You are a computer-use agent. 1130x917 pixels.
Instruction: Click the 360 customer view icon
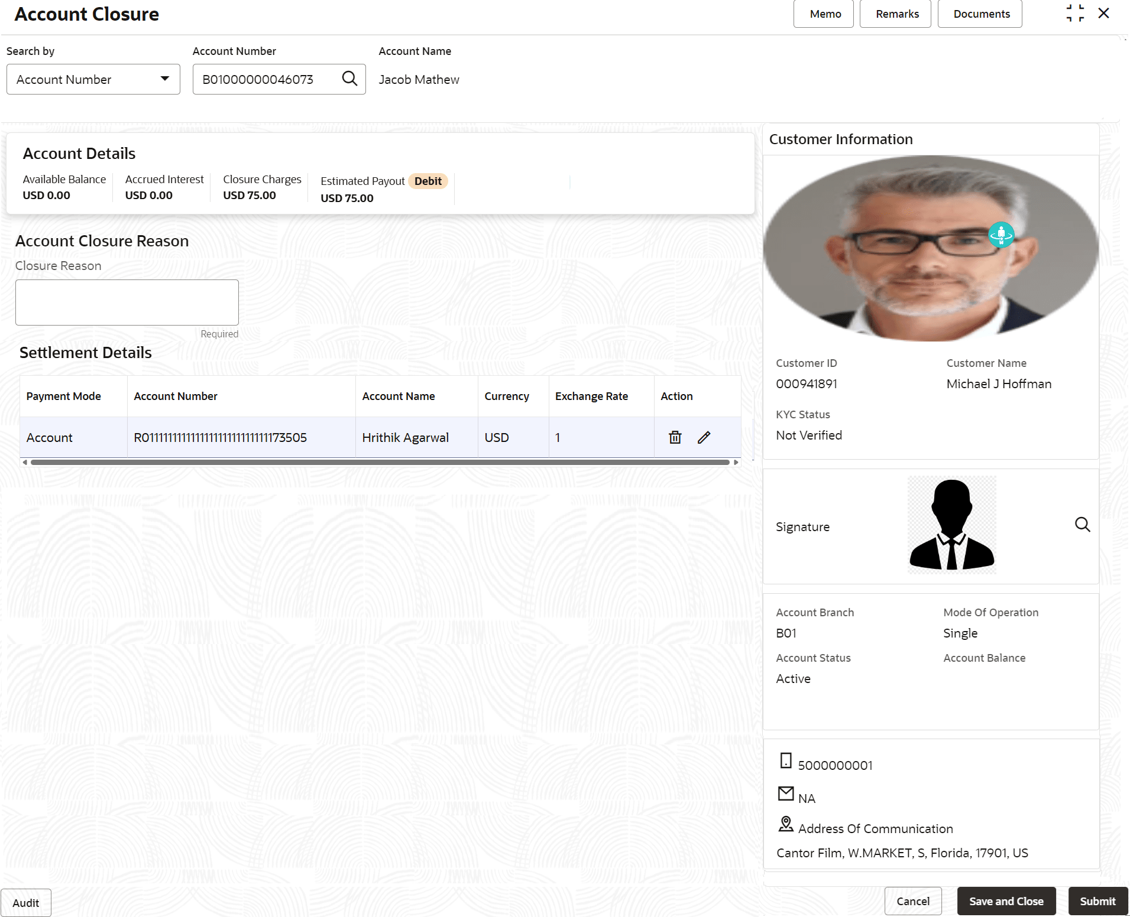pyautogui.click(x=1001, y=235)
